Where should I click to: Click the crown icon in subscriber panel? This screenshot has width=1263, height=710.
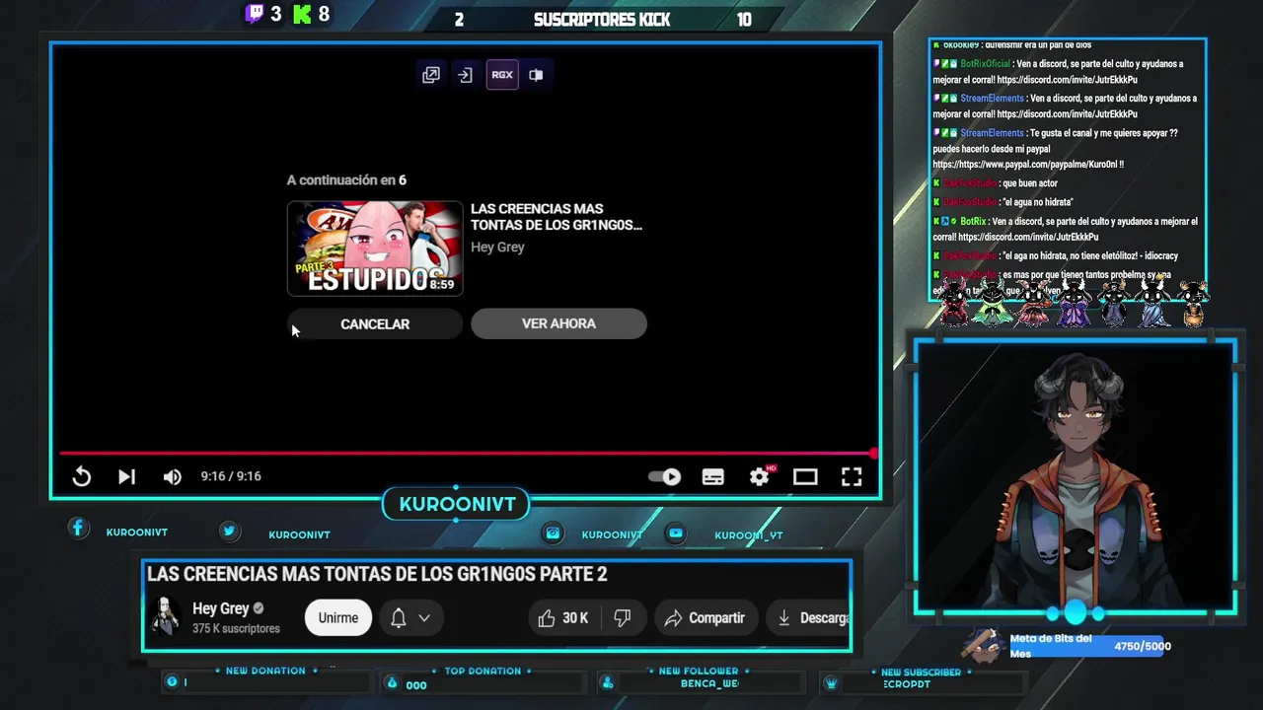click(x=832, y=683)
